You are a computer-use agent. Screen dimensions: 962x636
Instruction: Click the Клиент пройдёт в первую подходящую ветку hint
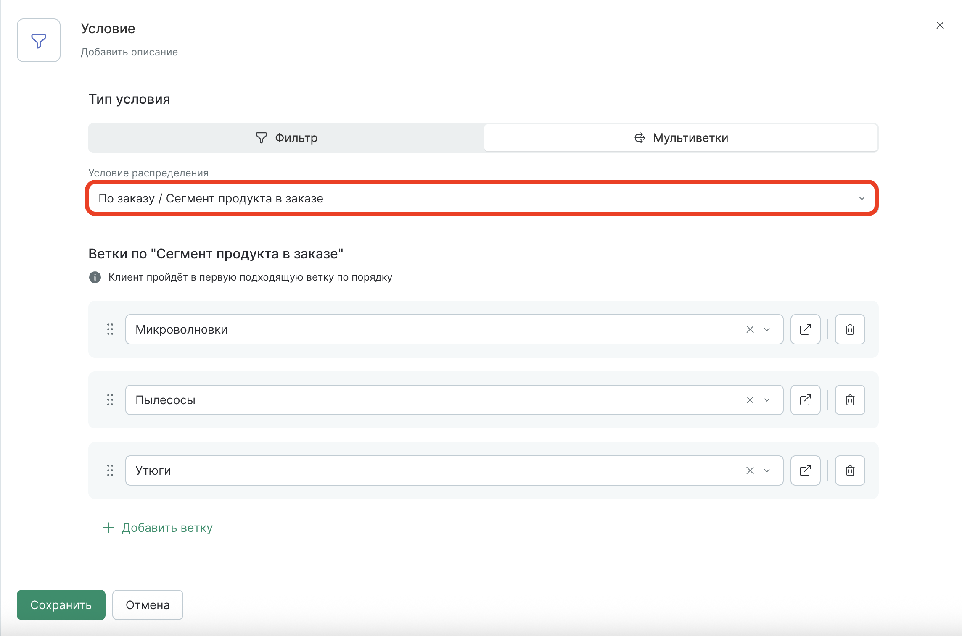point(250,277)
